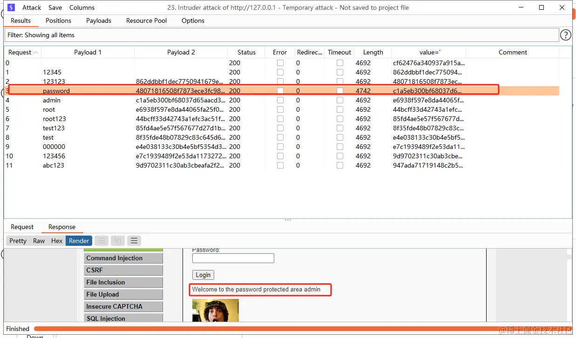Toggle Timeout checkbox for the 000000 row
This screenshot has width=576, height=338.
pos(340,147)
